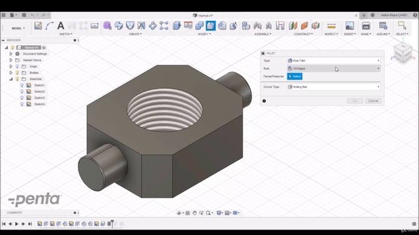This screenshot has height=235, width=419.
Task: Click the Save icon in title bar
Action: click(24, 15)
